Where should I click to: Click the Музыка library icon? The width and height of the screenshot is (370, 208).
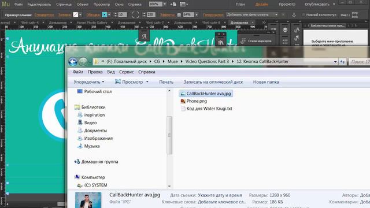pyautogui.click(x=80, y=146)
